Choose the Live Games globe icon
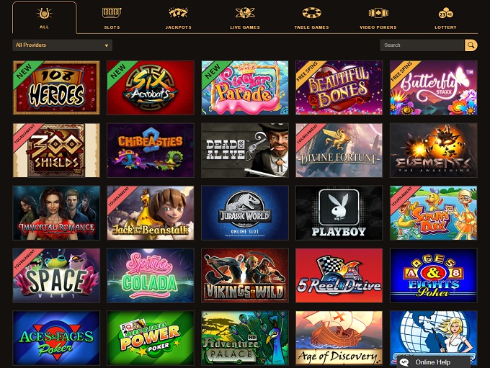This screenshot has width=490, height=368. 245,13
